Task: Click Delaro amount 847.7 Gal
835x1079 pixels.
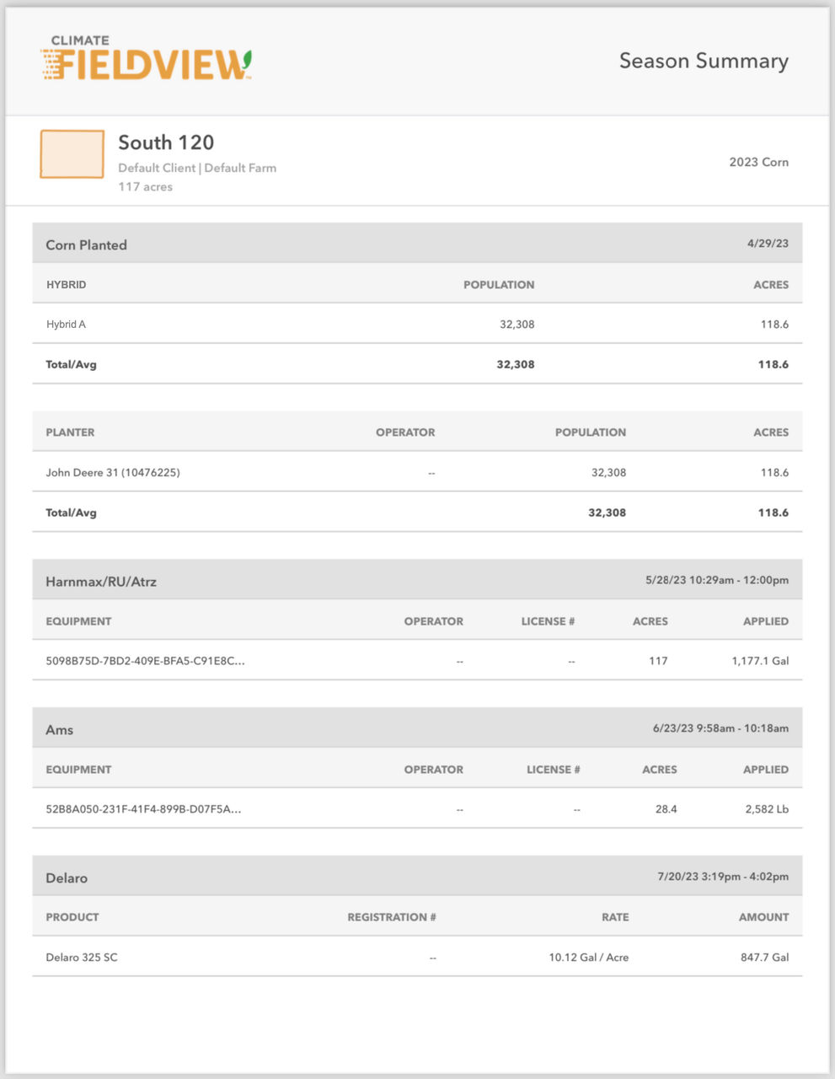Action: tap(765, 958)
